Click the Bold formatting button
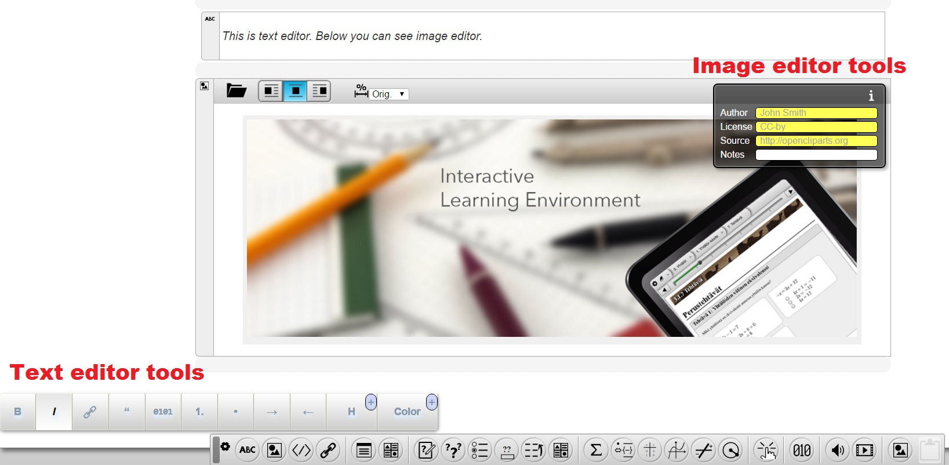The image size is (949, 465). pyautogui.click(x=18, y=412)
